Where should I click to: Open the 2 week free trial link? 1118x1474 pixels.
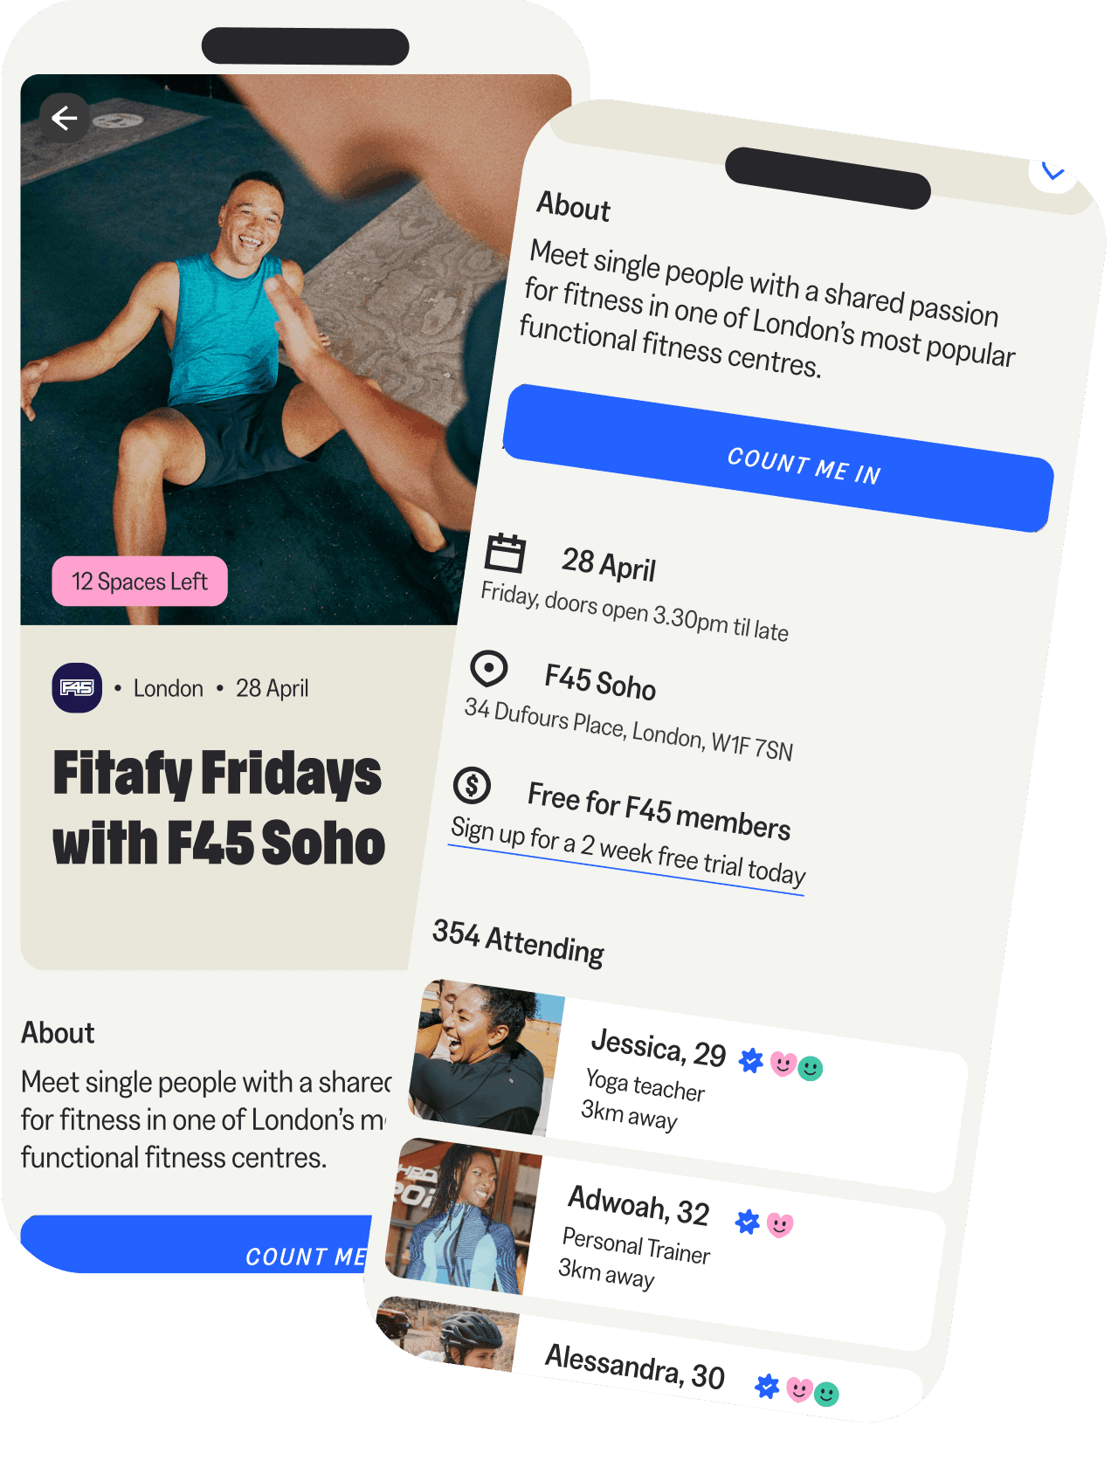pyautogui.click(x=627, y=852)
